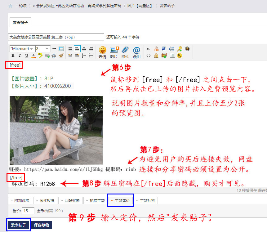
Task: Mention a friend with @朋 icon
Action: [136, 52]
